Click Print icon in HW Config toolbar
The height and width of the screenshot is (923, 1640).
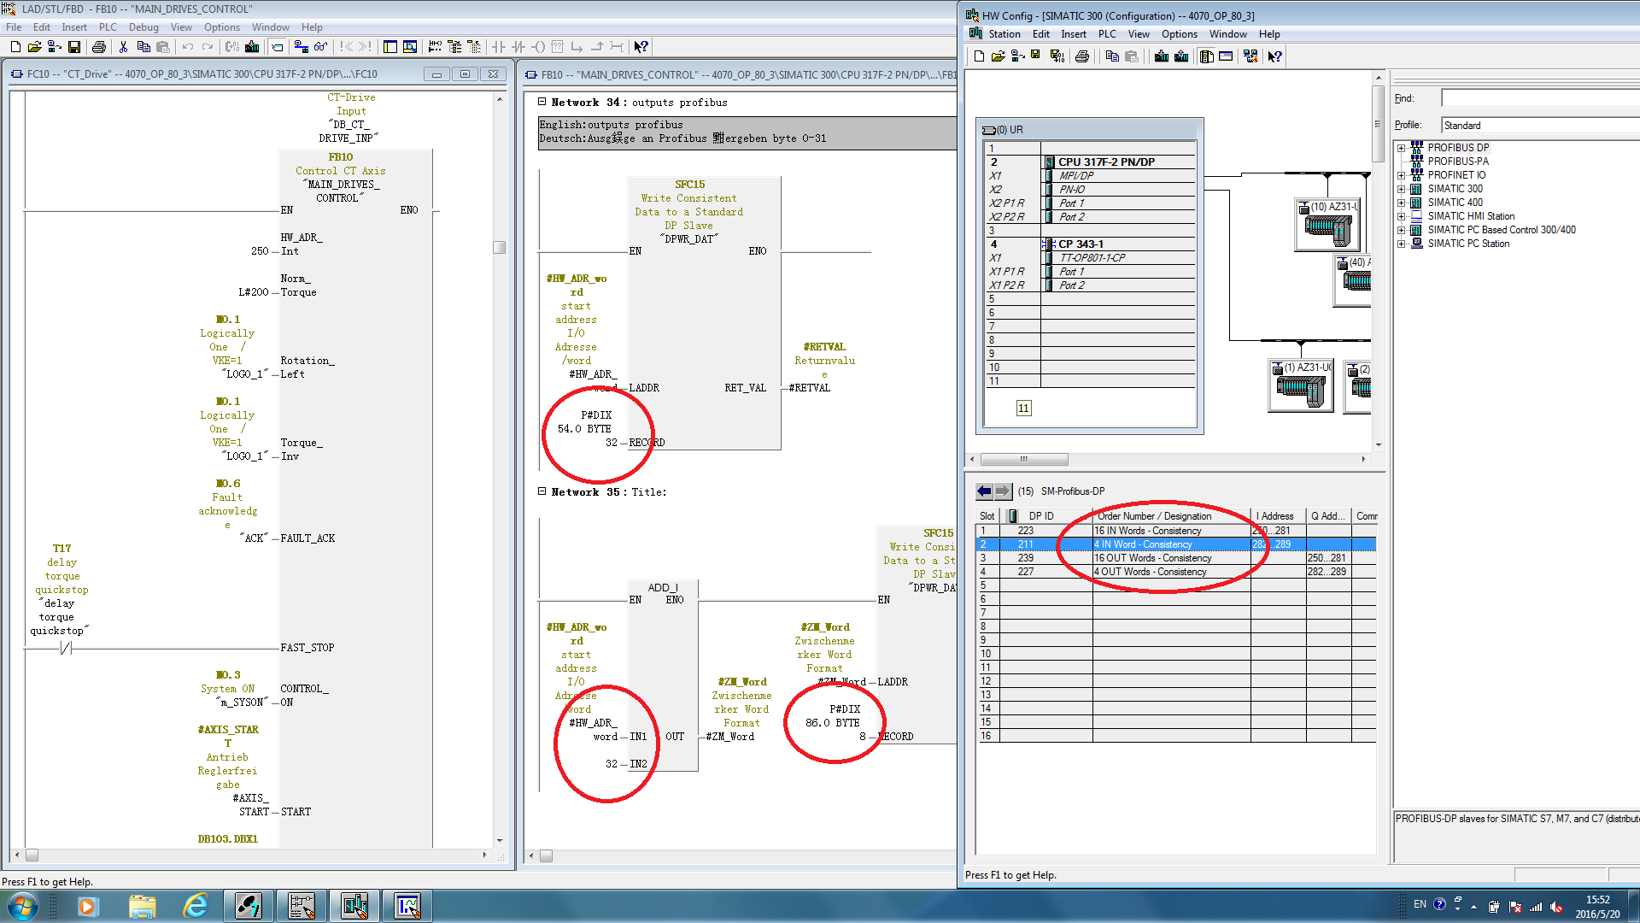pyautogui.click(x=1082, y=56)
